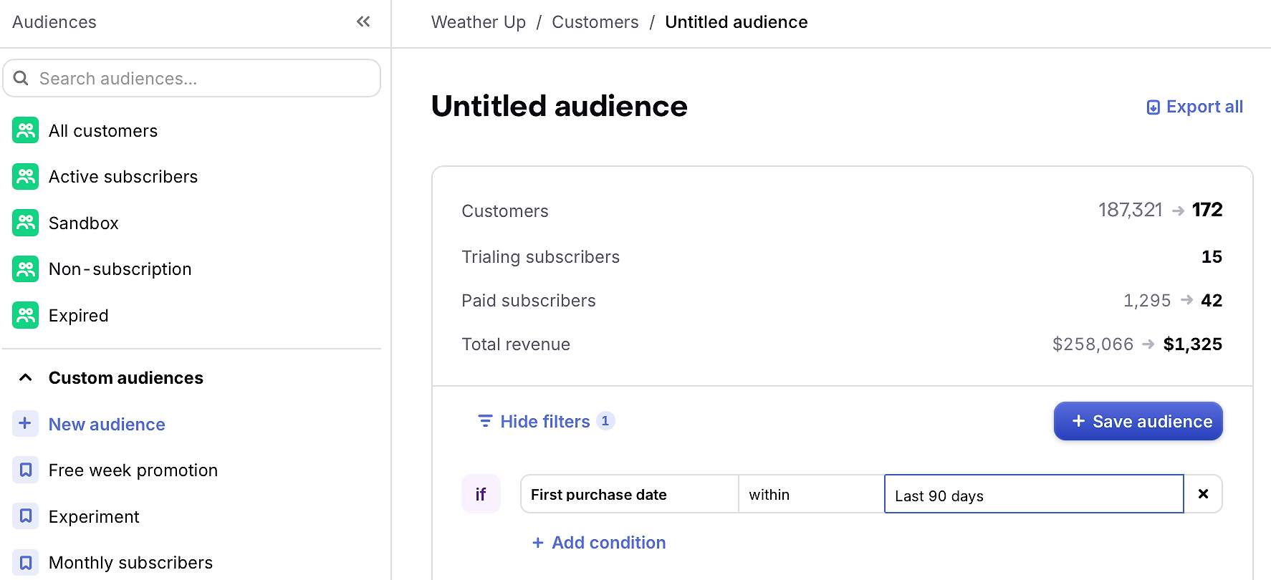Collapse the Audiences sidebar with double chevron

363,21
